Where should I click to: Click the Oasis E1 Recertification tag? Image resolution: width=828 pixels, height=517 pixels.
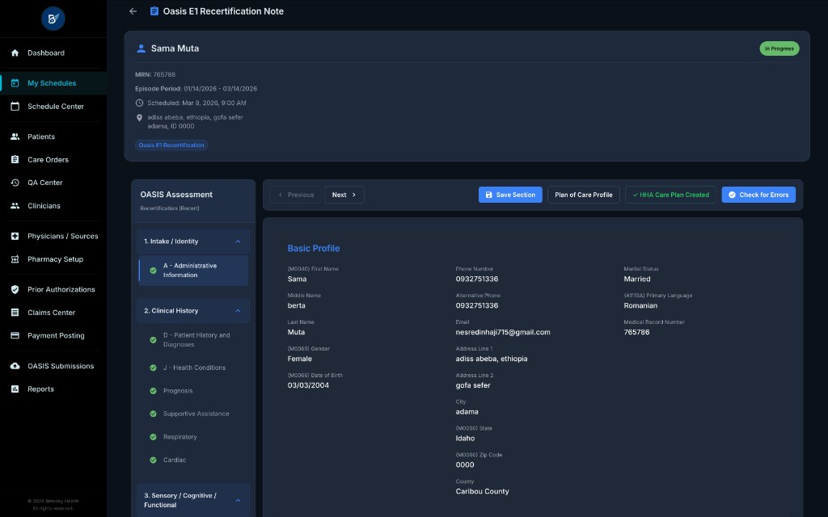171,145
